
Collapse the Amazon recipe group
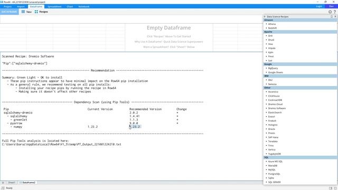point(300,20)
